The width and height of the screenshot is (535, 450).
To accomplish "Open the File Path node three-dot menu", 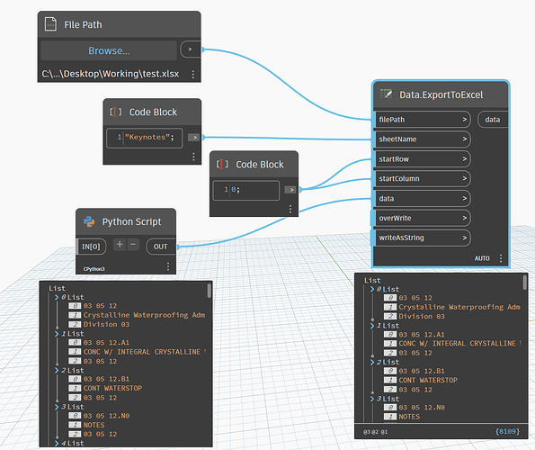I will 193,74.
